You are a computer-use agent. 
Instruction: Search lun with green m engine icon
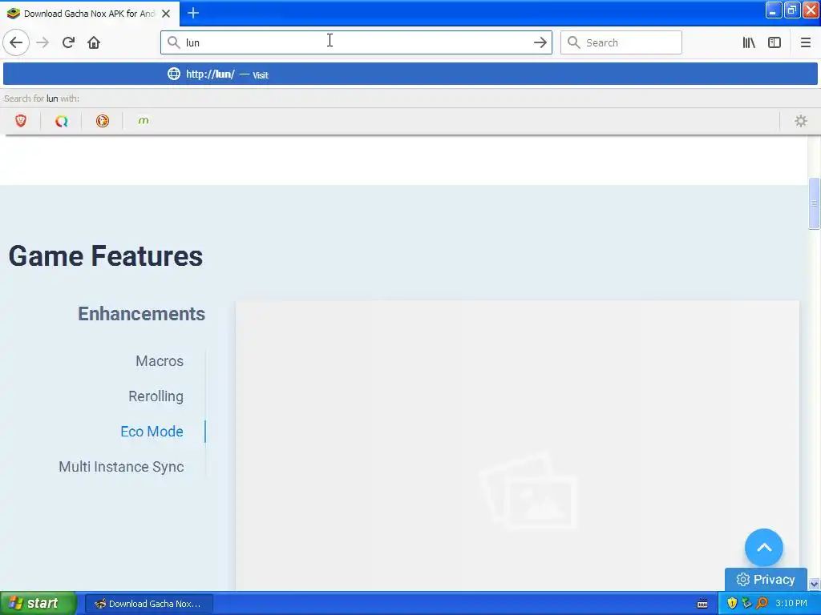pos(143,121)
